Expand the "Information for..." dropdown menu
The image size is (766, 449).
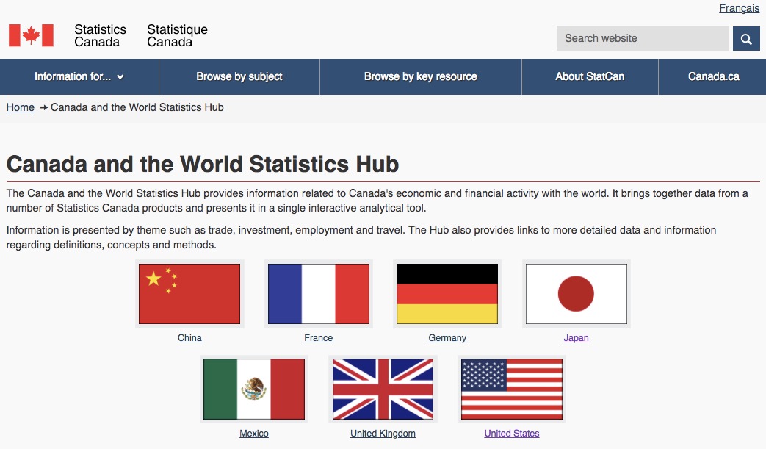tap(79, 76)
